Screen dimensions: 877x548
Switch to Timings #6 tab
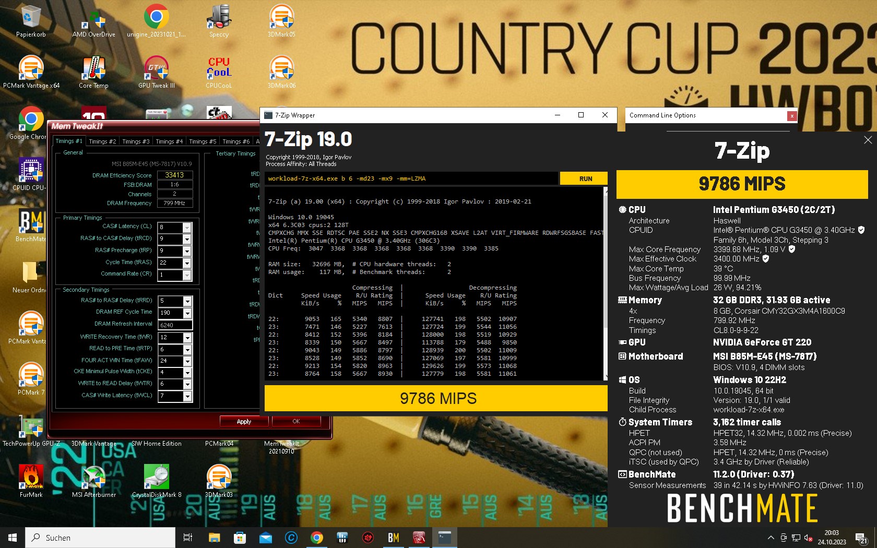pyautogui.click(x=236, y=141)
